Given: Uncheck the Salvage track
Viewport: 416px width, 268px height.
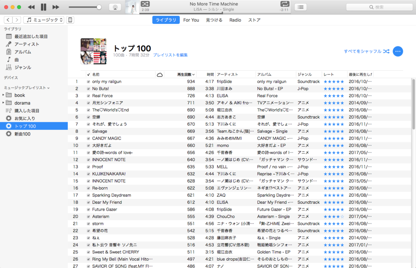Looking at the screenshot, I should [x=88, y=131].
